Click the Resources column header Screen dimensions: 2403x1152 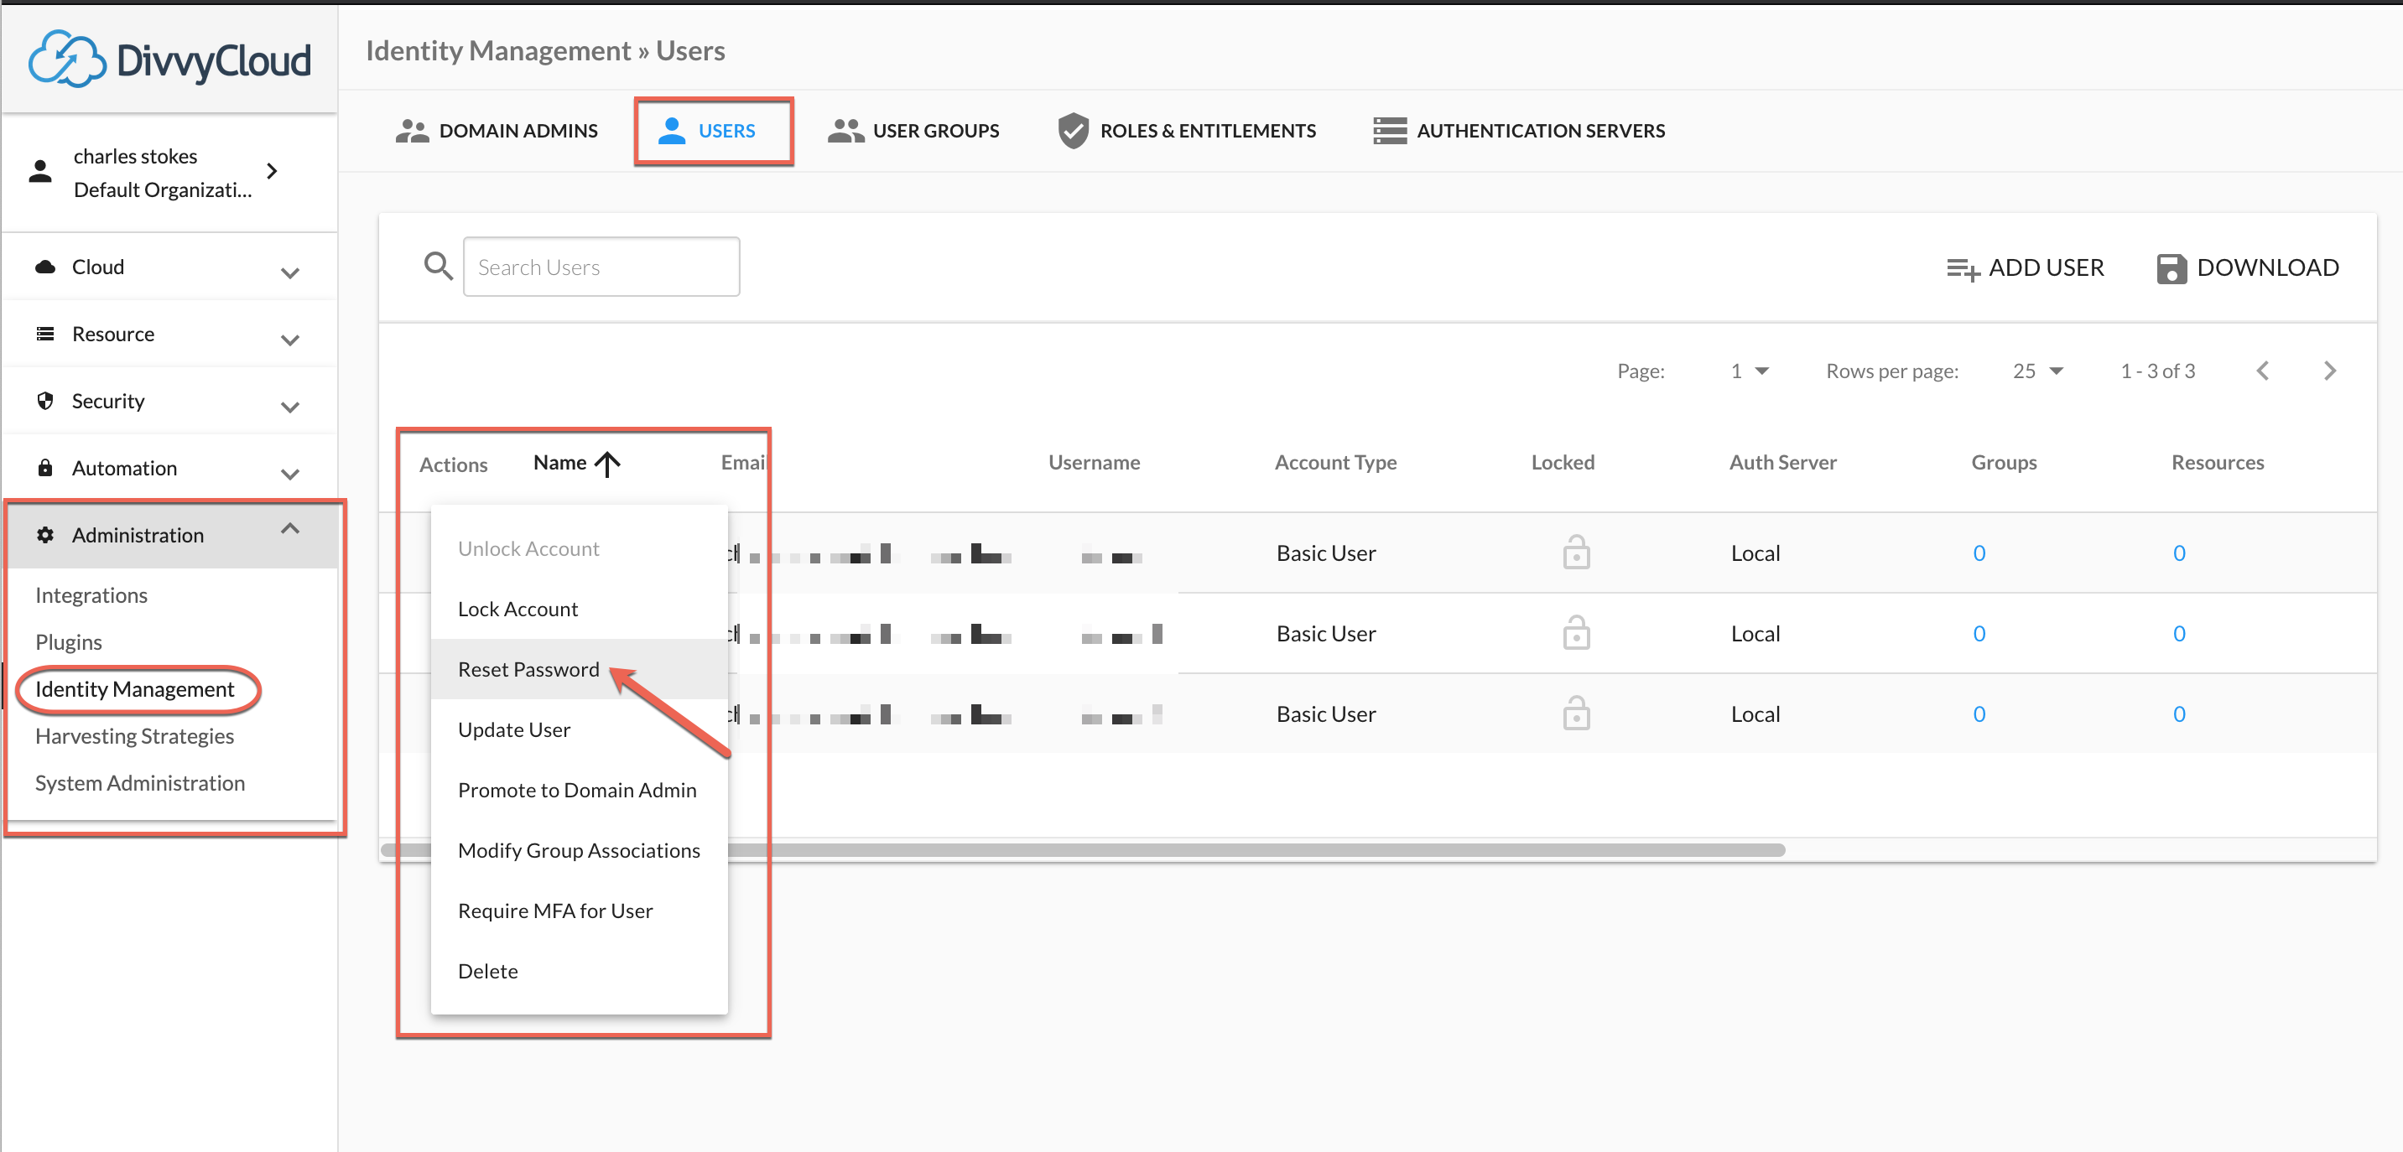[x=2218, y=463]
